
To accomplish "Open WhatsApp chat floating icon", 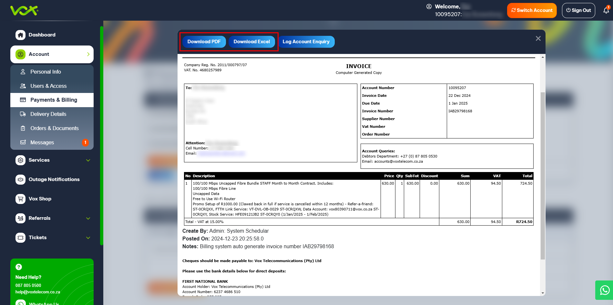I will tap(604, 290).
